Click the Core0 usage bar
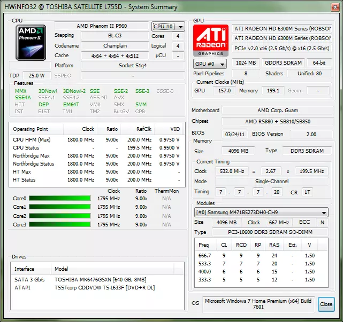 [60, 198]
